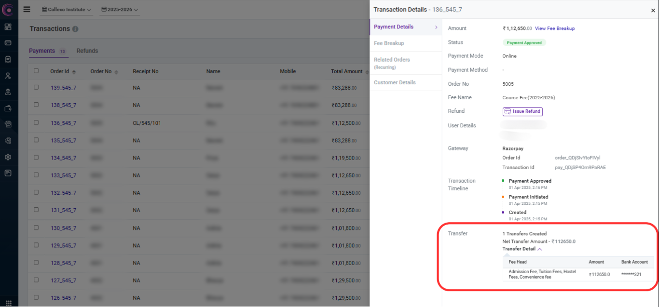Click the dashboard grid icon in sidebar
659x307 pixels.
8,27
